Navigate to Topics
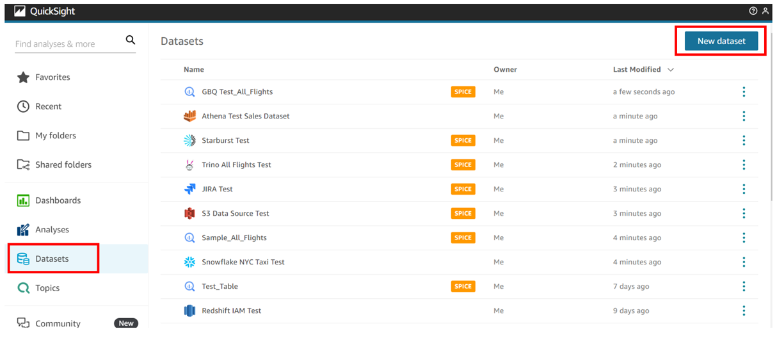This screenshot has height=338, width=777. (47, 288)
